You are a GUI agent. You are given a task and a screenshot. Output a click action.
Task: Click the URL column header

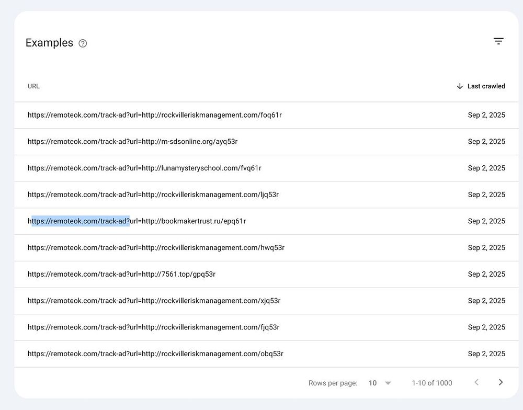pos(33,86)
